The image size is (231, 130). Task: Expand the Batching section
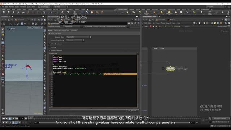[49, 47]
